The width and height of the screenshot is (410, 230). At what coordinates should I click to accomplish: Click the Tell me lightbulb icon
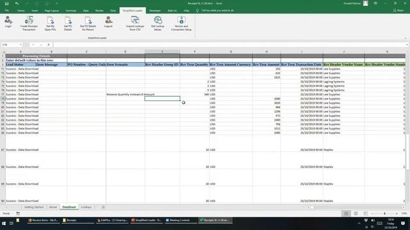(197, 10)
